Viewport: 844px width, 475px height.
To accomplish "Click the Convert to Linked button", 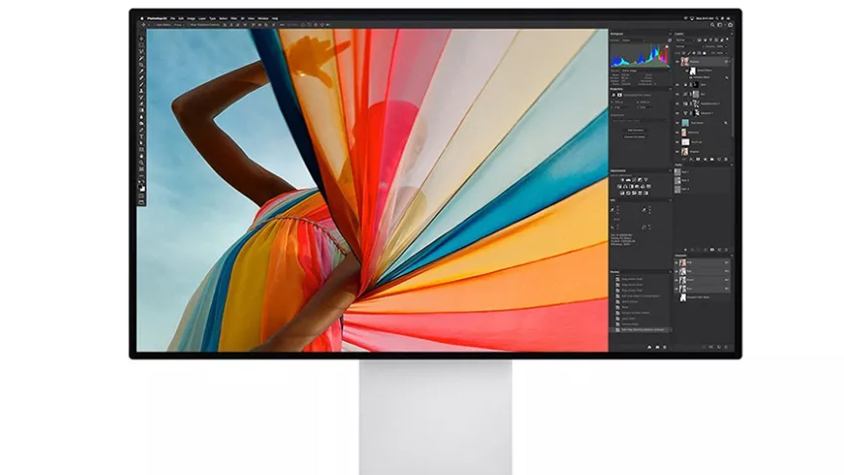I will click(635, 137).
